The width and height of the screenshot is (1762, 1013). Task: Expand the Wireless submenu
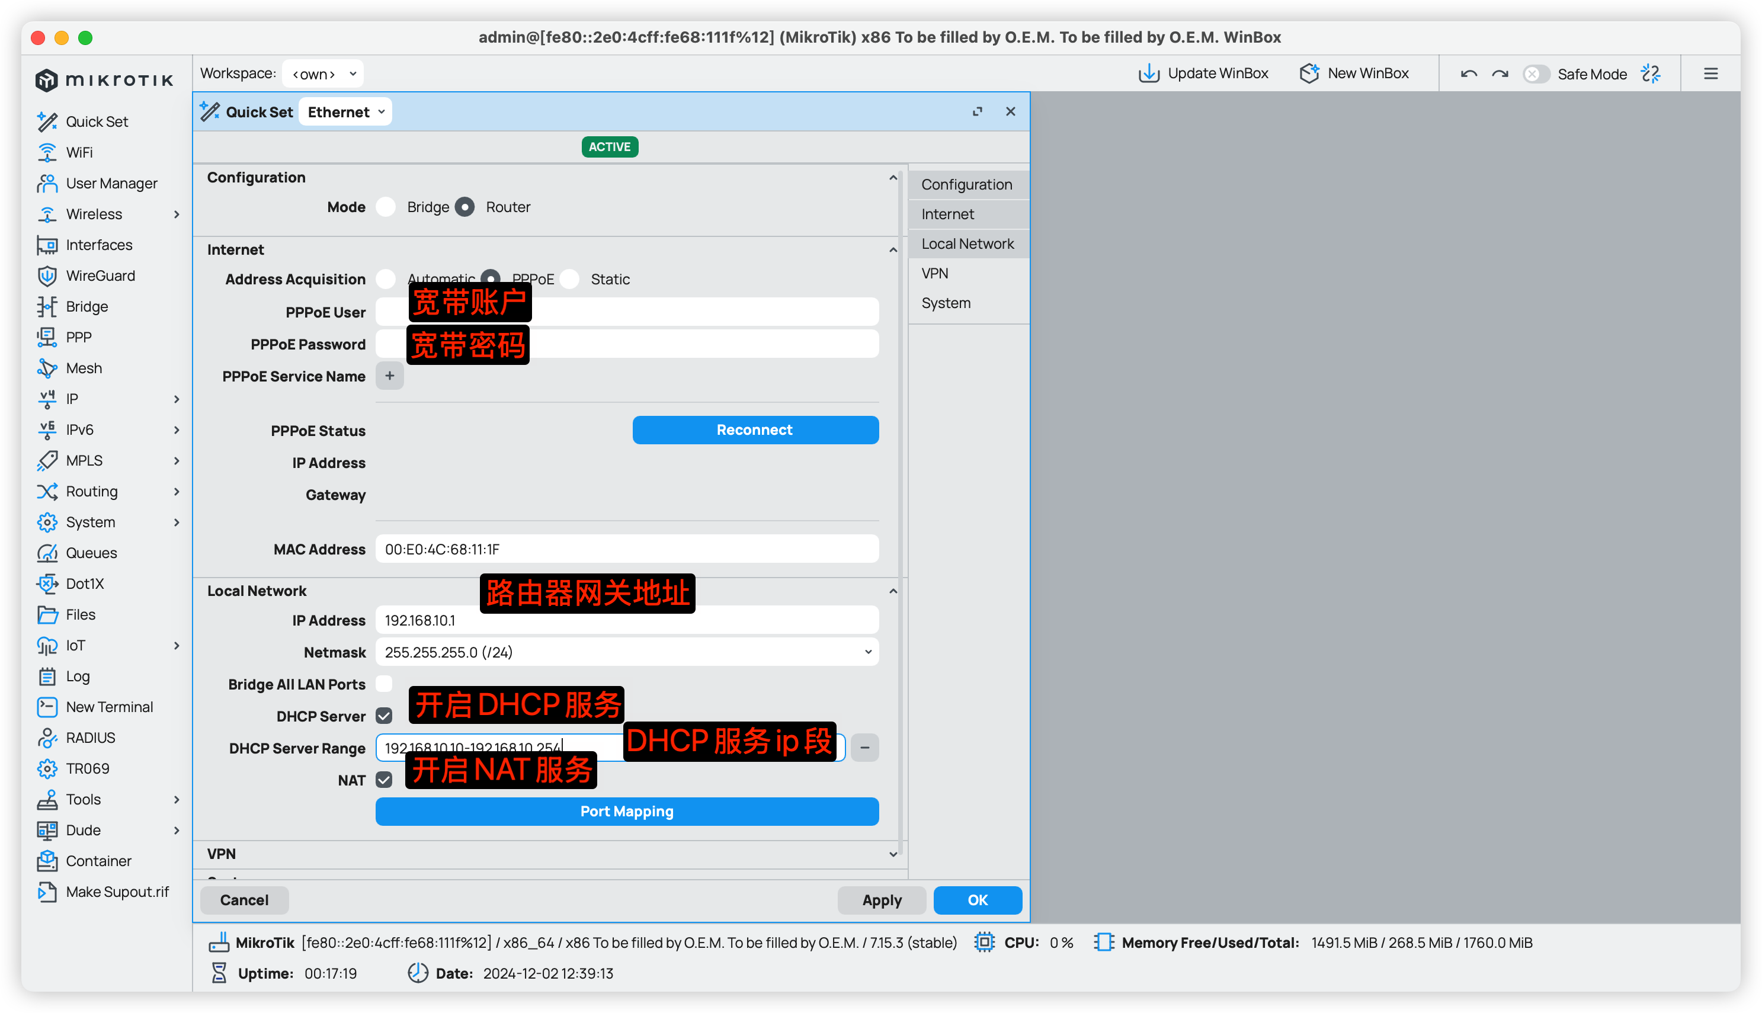pos(177,214)
